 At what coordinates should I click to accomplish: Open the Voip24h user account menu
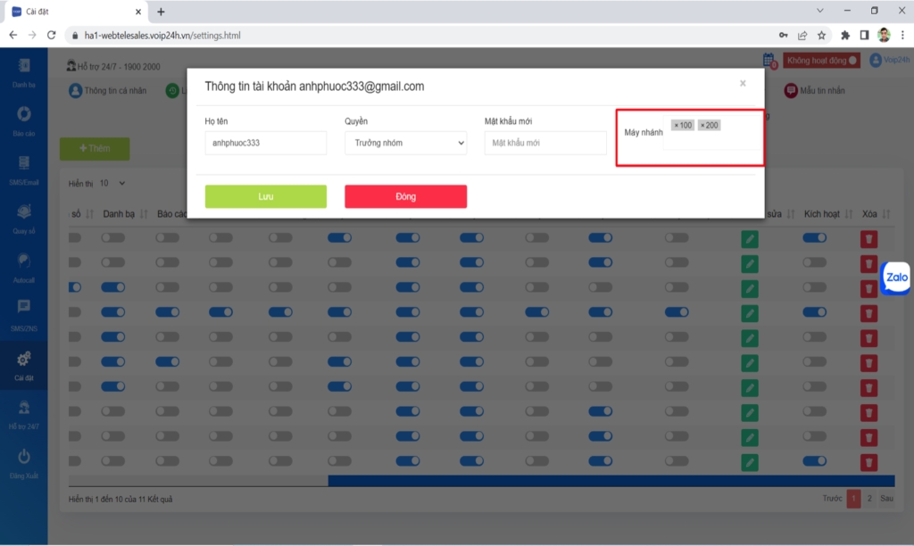click(x=888, y=61)
